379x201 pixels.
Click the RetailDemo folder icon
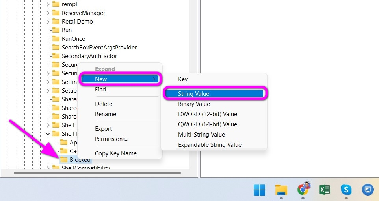(56, 22)
